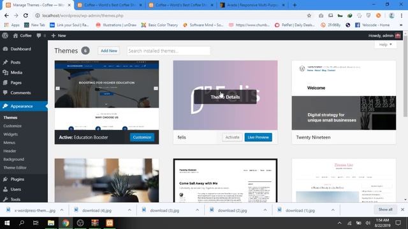
Task: Click Chrome icon in taskbar
Action: coord(66,223)
